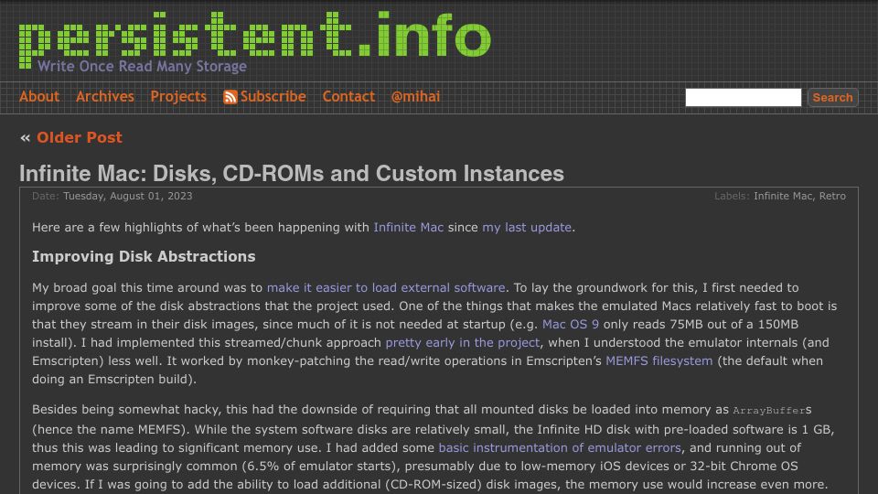Open the Retro label
The height and width of the screenshot is (494, 878).
pos(832,196)
